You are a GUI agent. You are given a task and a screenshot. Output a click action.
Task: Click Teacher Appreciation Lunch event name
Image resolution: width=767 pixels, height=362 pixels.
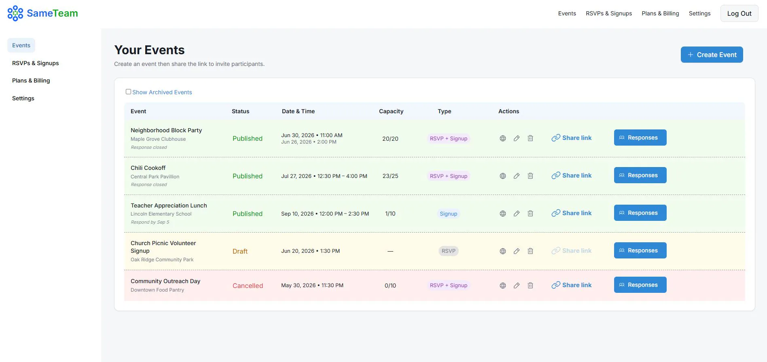[169, 205]
